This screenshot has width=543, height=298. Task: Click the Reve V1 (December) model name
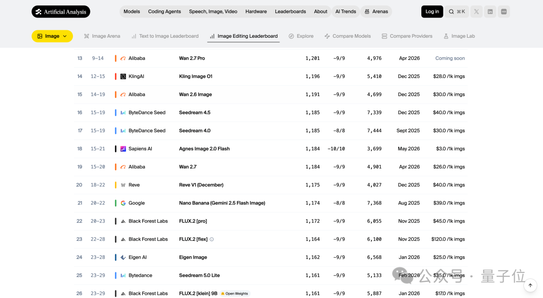coord(201,185)
